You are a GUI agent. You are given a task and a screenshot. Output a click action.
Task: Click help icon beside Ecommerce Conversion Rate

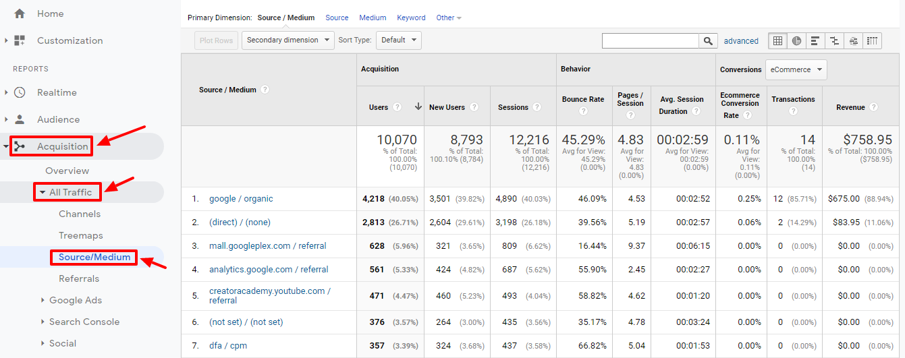coord(748,115)
